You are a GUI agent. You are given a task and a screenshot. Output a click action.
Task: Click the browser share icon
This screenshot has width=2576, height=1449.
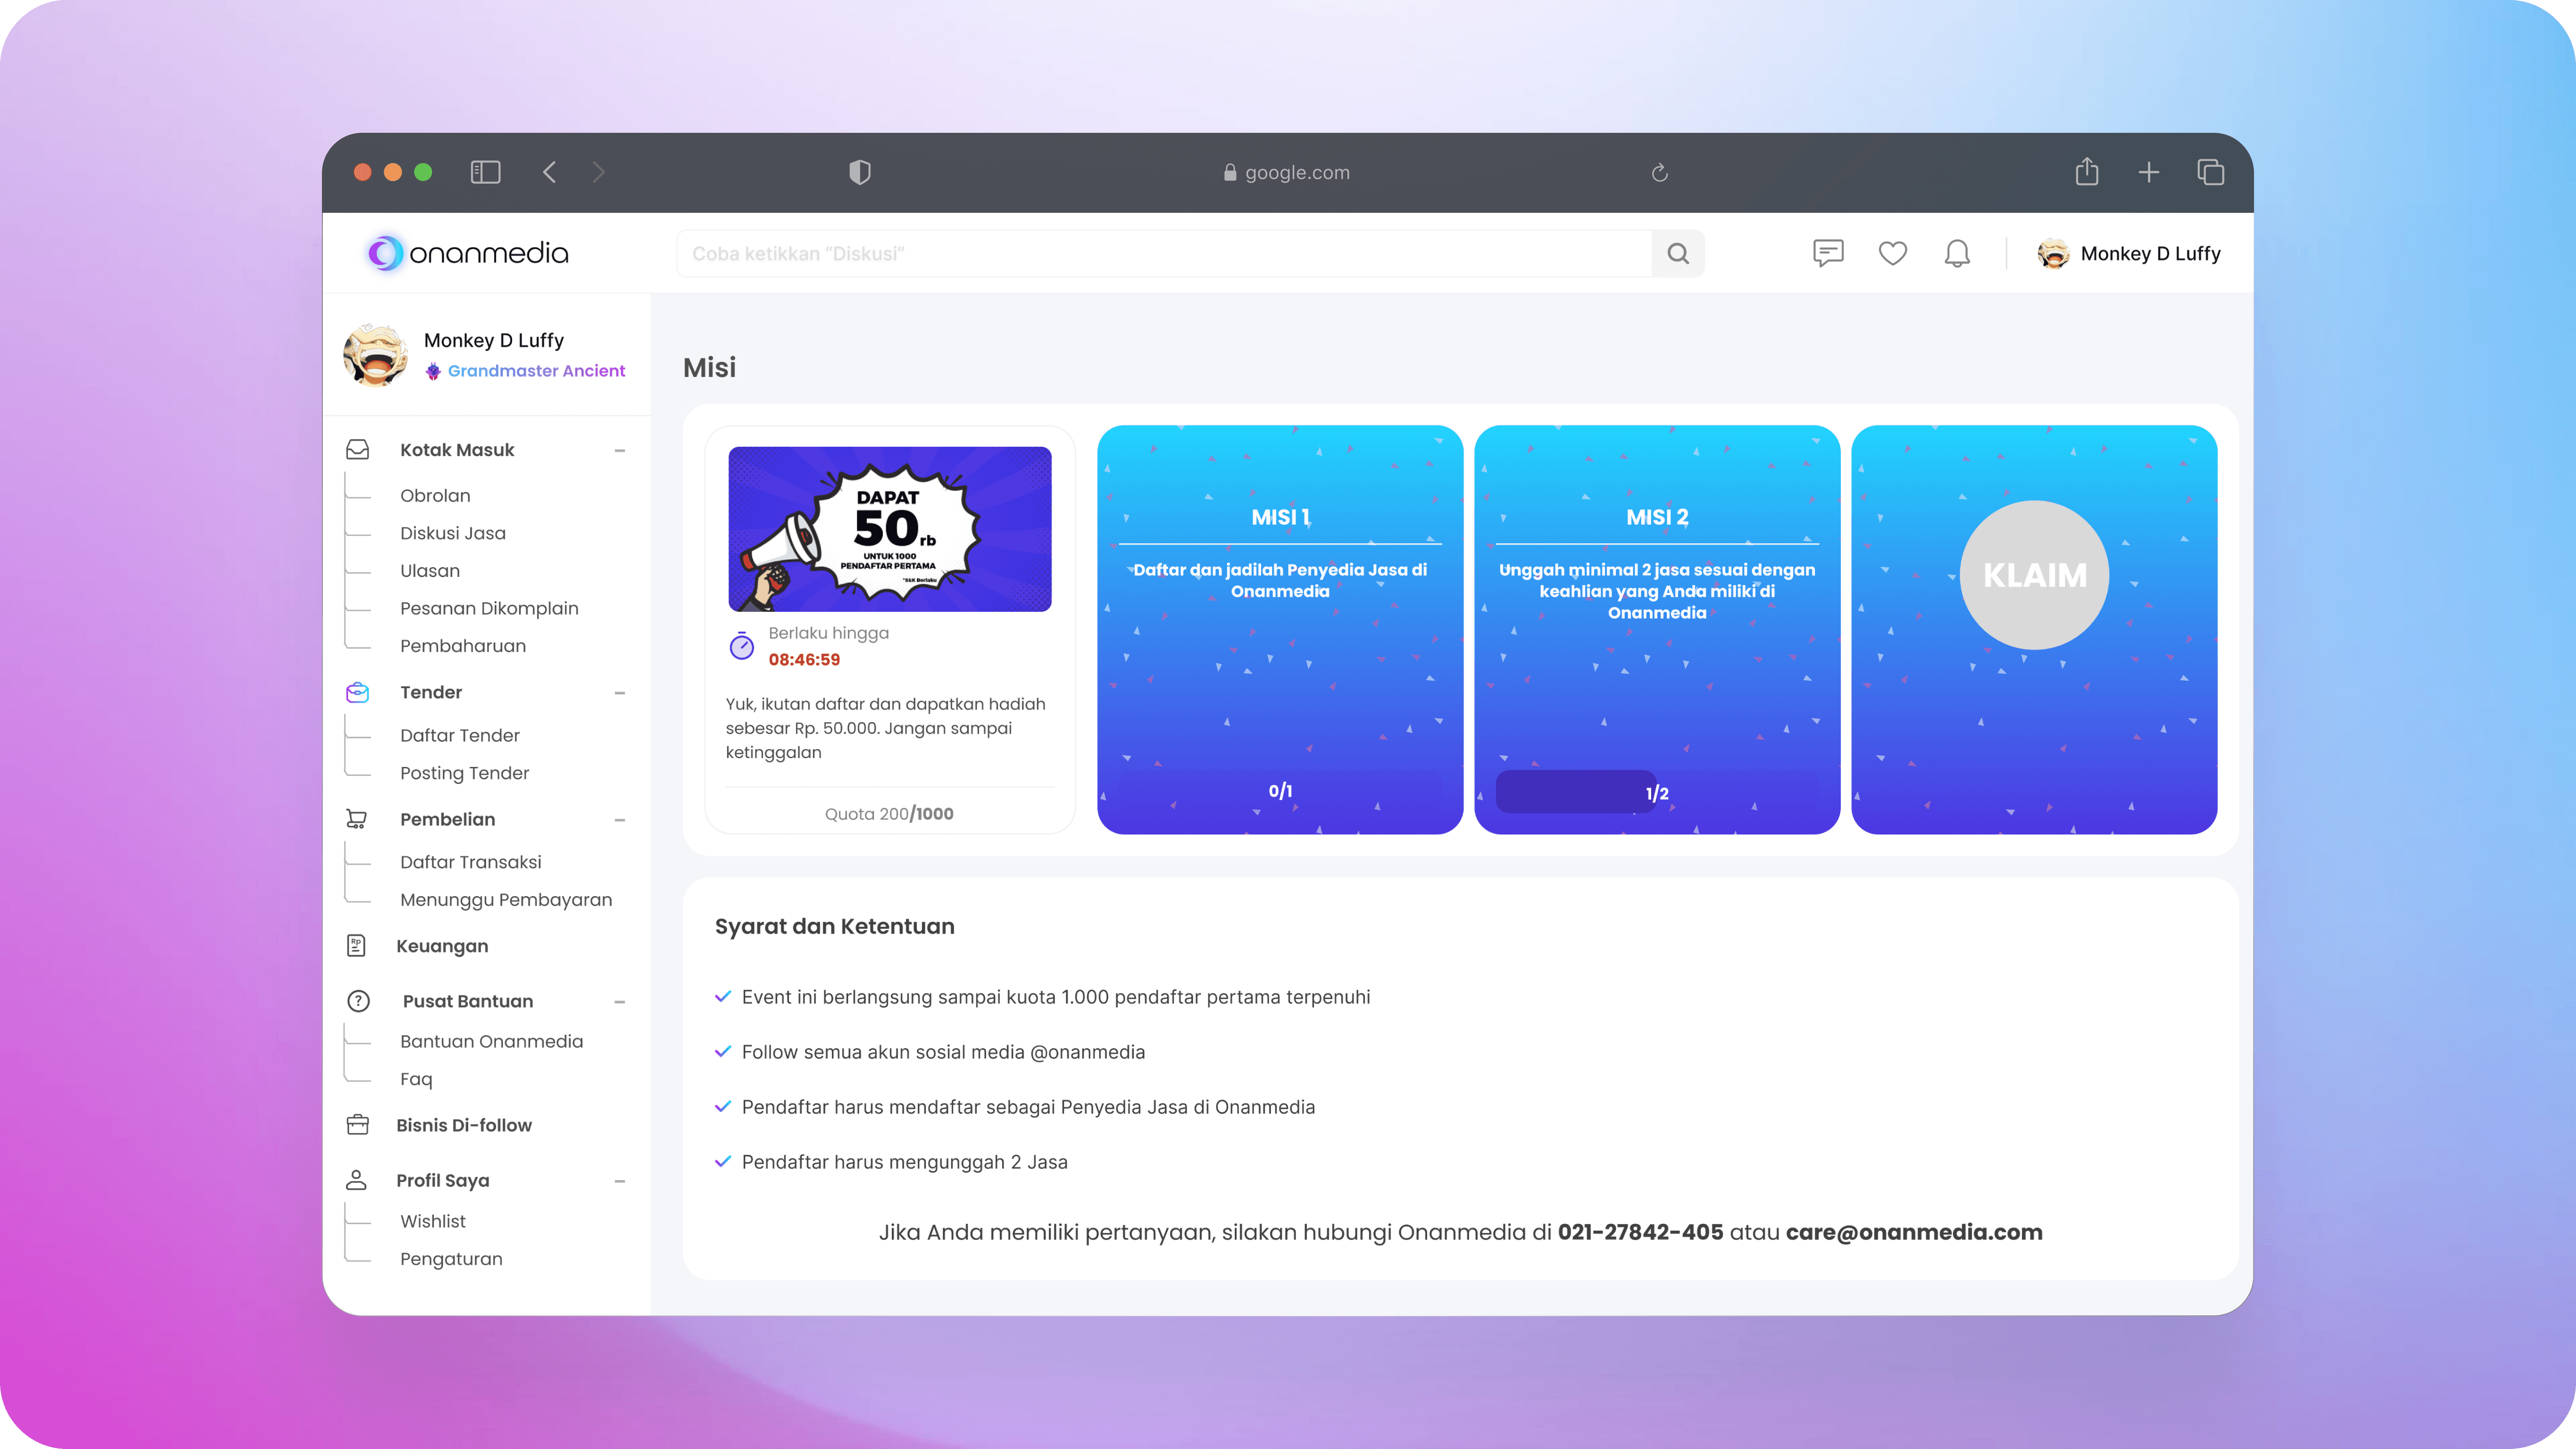pos(2086,172)
